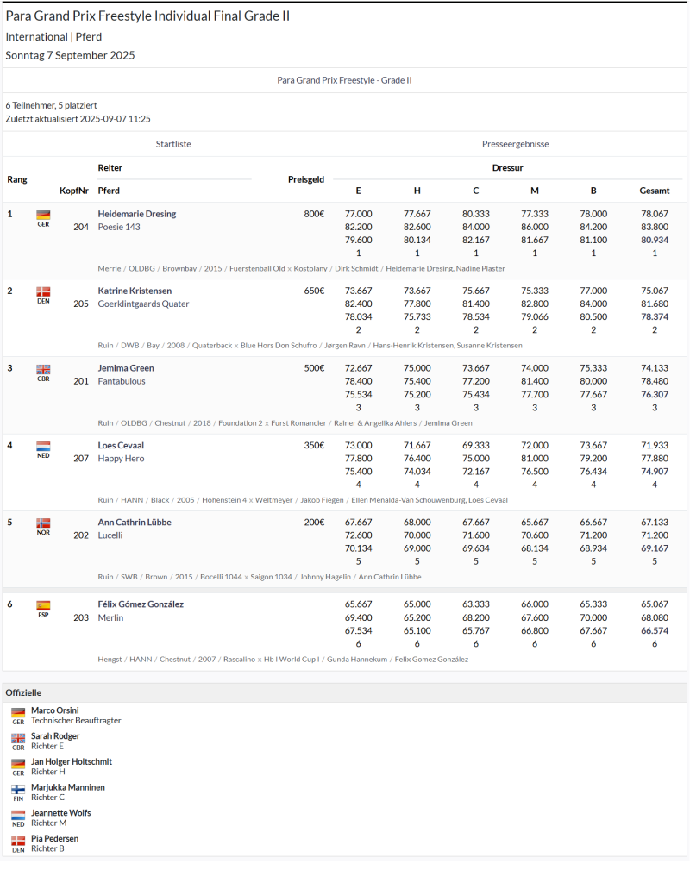The width and height of the screenshot is (690, 870).
Task: Open horse Poesie 143 details
Action: tap(119, 227)
